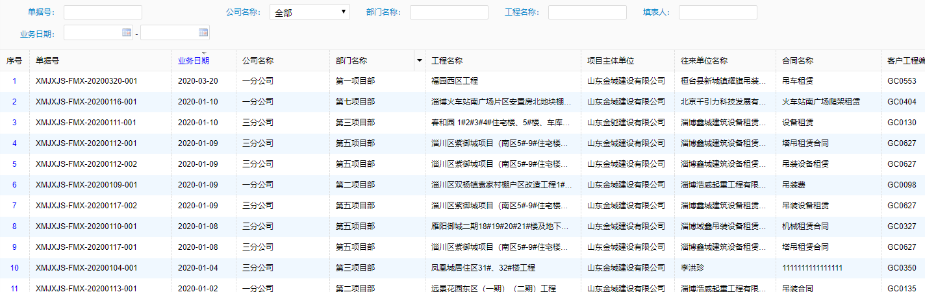Click the 福园西区工程 project cell
The image size is (925, 292).
[455, 81]
